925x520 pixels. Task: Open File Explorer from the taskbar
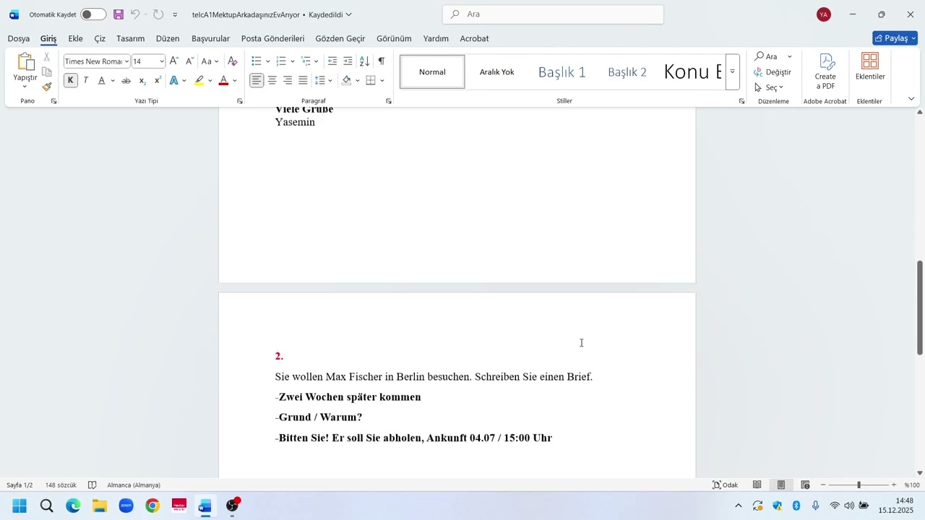(x=100, y=506)
